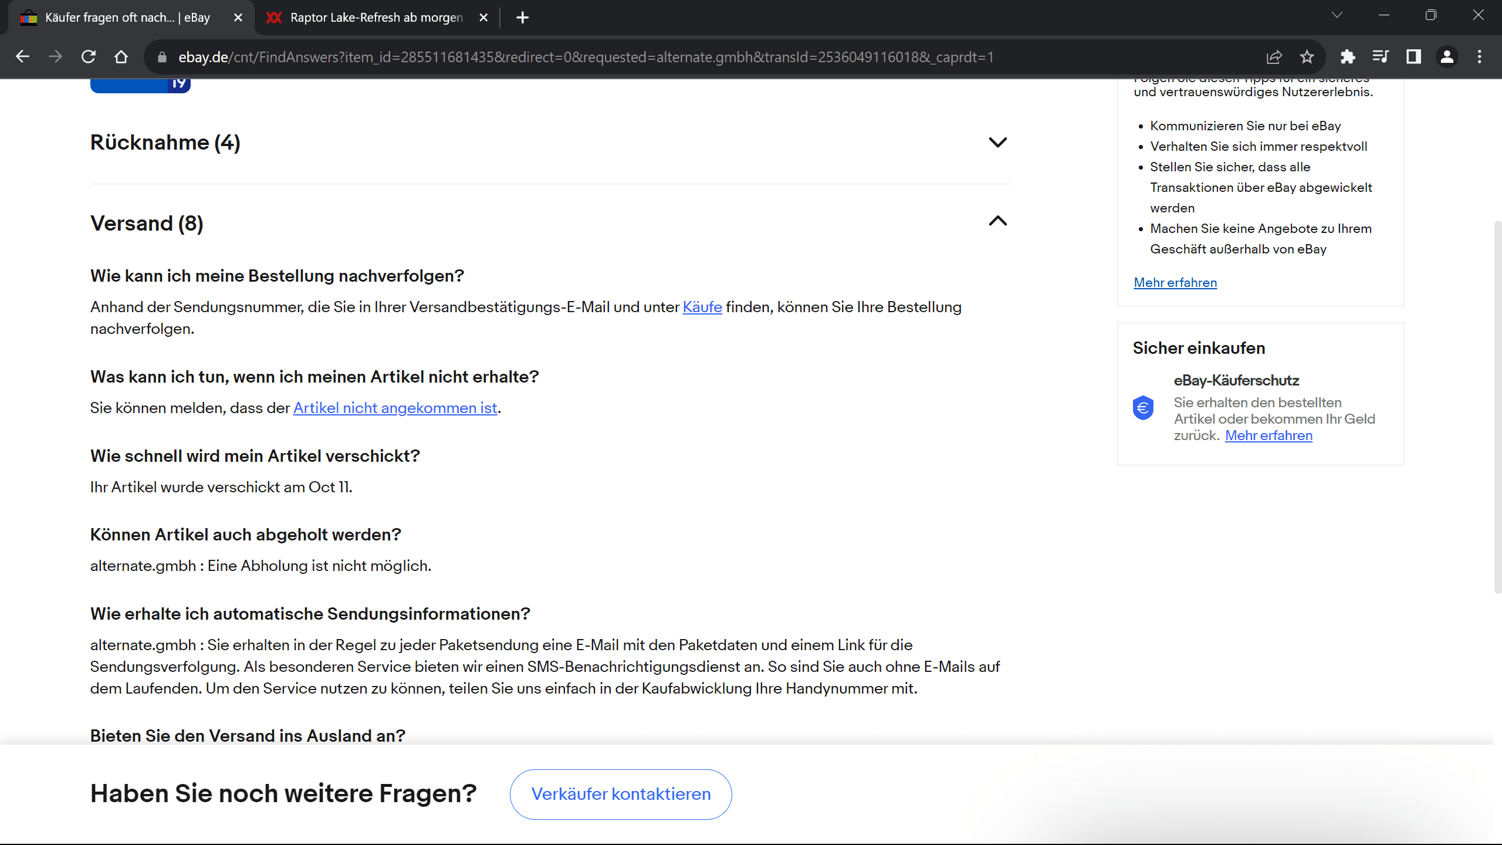The width and height of the screenshot is (1502, 845).
Task: Click Verkäufer kontaktieren button
Action: pyautogui.click(x=621, y=794)
